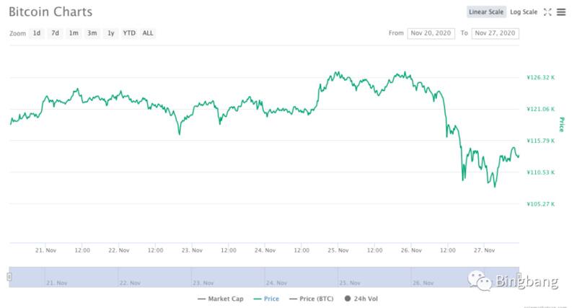Select the 3m zoom option
Image resolution: width=577 pixels, height=308 pixels.
click(x=92, y=33)
